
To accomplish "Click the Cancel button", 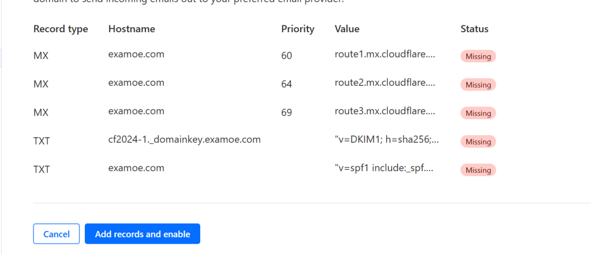I will (56, 234).
